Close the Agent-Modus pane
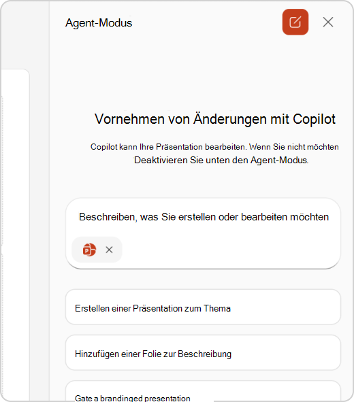The width and height of the screenshot is (354, 402). [x=328, y=22]
